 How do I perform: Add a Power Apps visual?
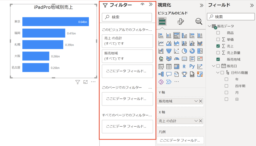(161, 82)
